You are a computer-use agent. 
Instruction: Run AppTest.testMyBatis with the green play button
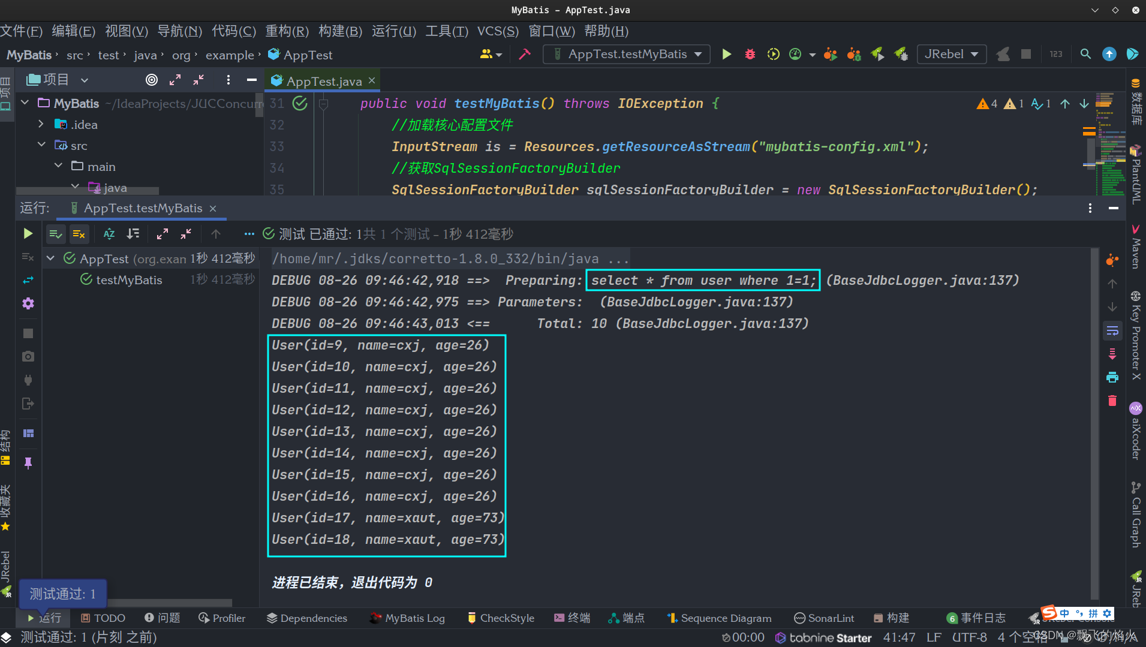[x=726, y=55]
